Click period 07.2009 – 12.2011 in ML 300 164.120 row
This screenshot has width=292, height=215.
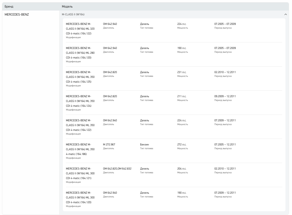click(x=225, y=193)
